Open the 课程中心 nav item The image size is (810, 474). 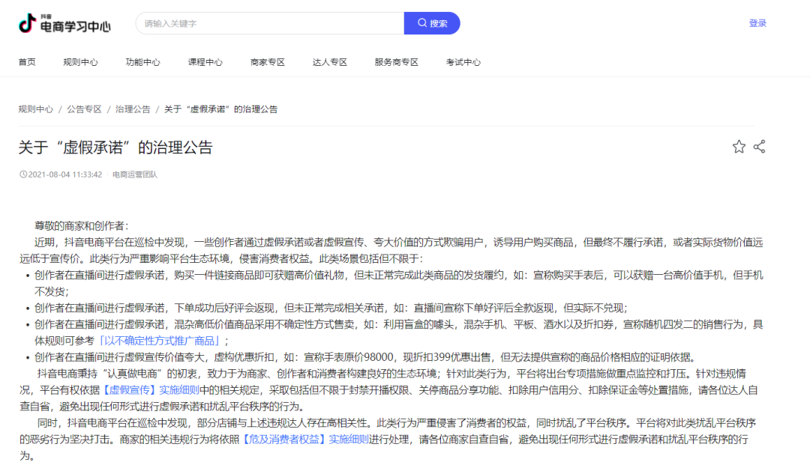point(205,62)
